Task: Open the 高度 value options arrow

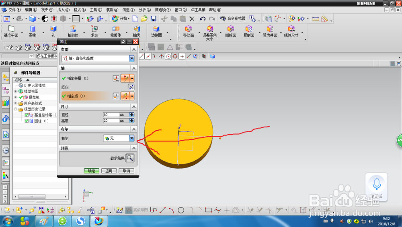Action: pos(132,121)
